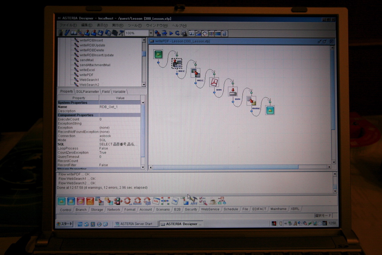Select writeRDBDelete in the flow tree
The width and height of the screenshot is (382, 255).
click(92, 50)
